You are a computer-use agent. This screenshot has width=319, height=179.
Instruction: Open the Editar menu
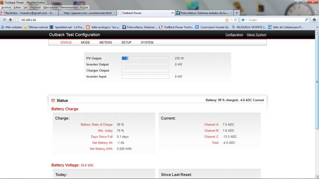[x=17, y=7]
